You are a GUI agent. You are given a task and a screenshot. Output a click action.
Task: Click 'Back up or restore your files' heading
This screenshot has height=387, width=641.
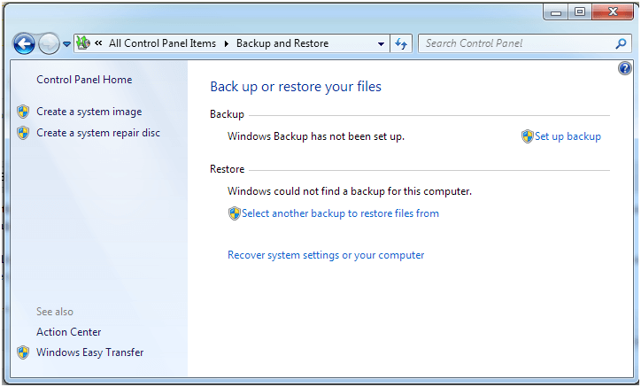(x=296, y=87)
